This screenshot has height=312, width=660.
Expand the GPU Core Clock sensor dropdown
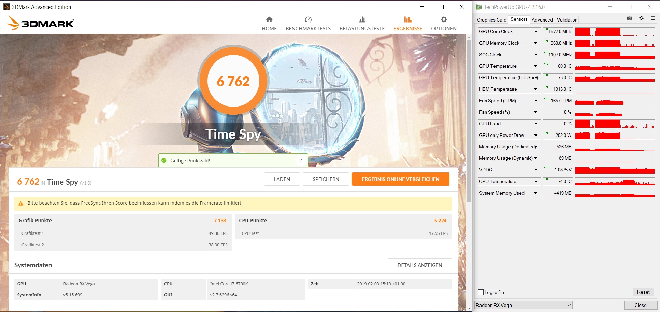[x=536, y=32]
